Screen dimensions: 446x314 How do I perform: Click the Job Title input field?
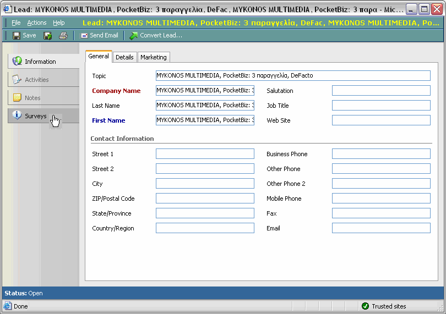(381, 105)
